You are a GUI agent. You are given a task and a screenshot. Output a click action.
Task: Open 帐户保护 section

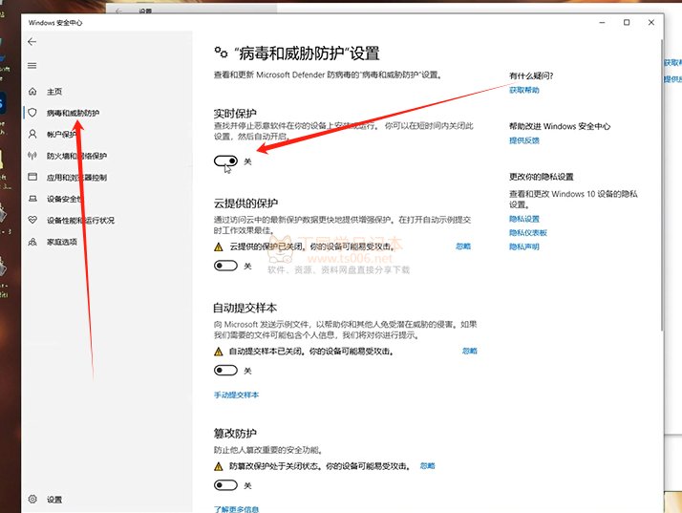pyautogui.click(x=62, y=134)
